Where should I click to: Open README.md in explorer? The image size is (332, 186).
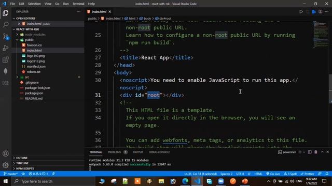click(33, 98)
